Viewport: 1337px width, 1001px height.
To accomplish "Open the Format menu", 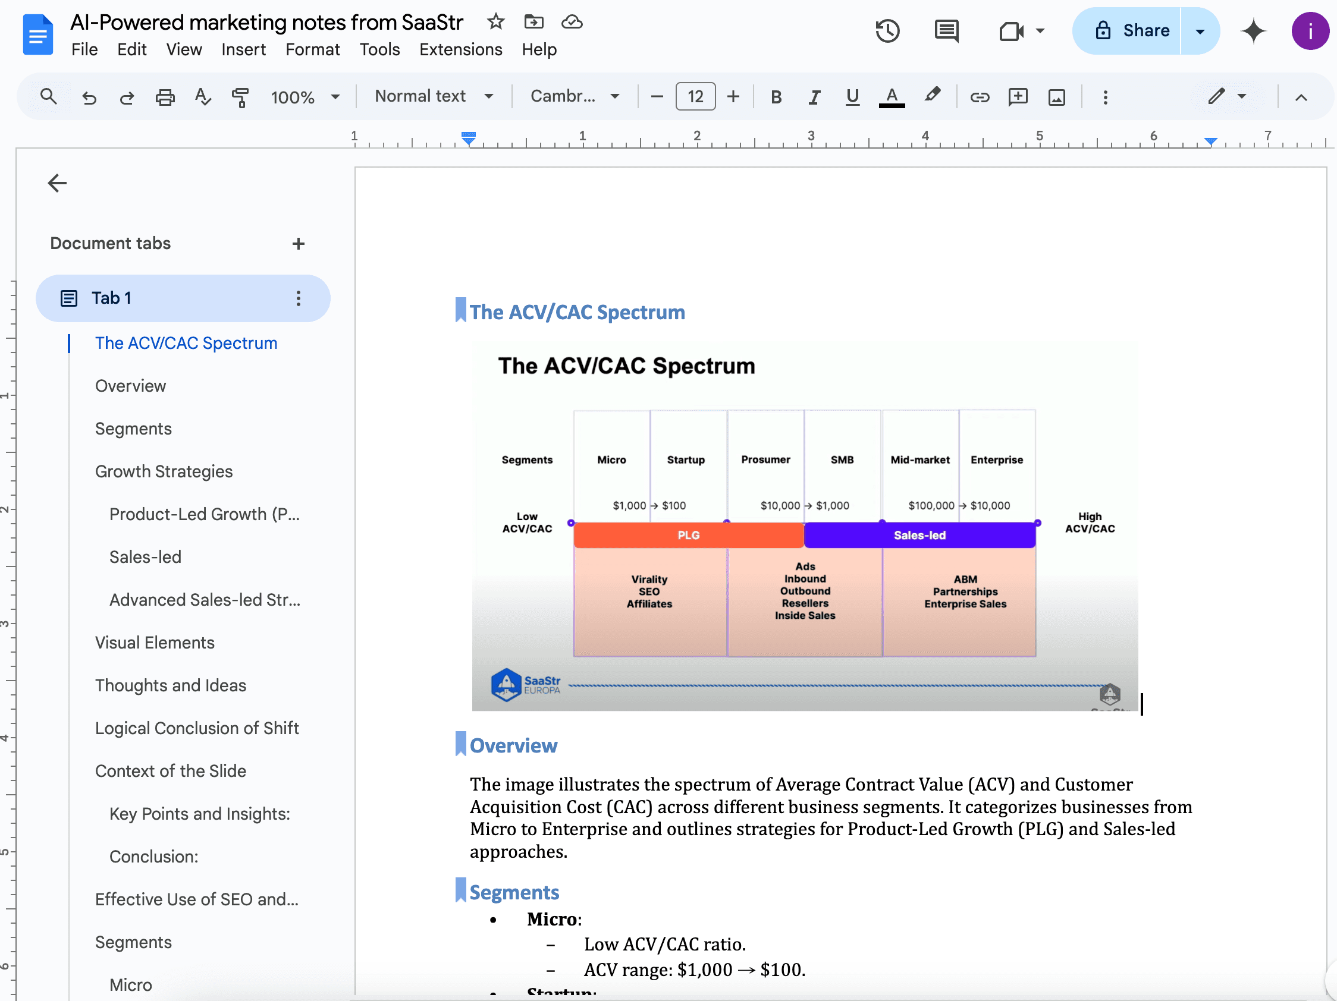I will click(312, 49).
